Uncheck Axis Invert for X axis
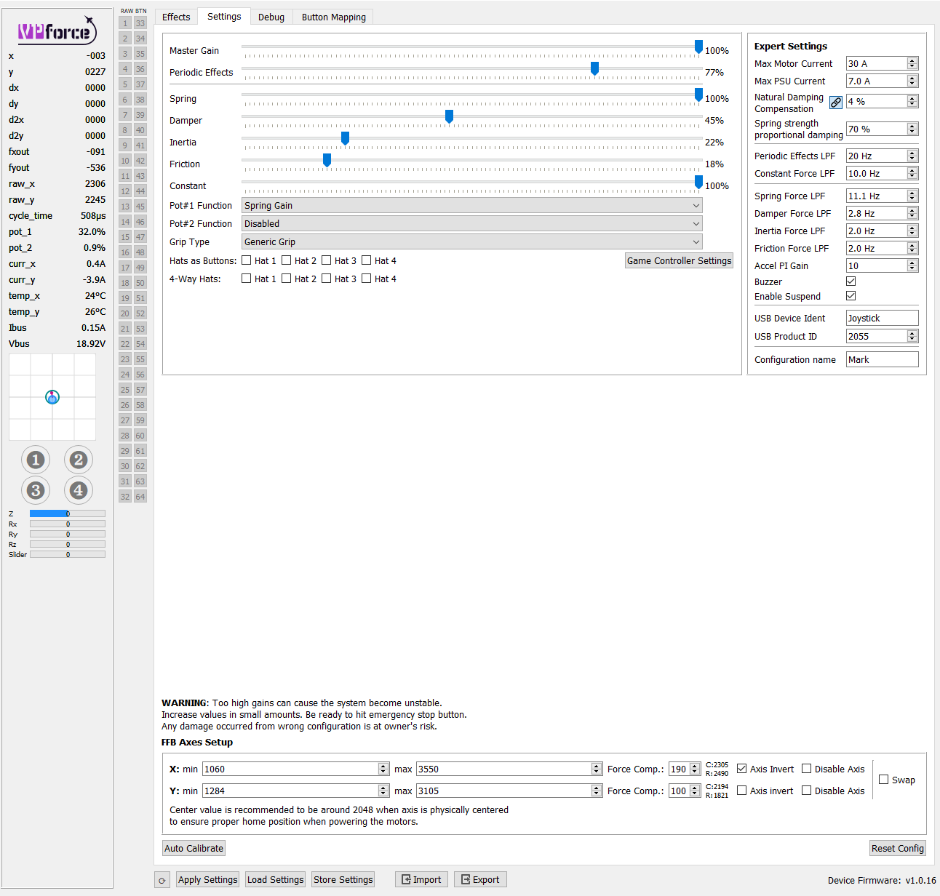 (x=741, y=768)
